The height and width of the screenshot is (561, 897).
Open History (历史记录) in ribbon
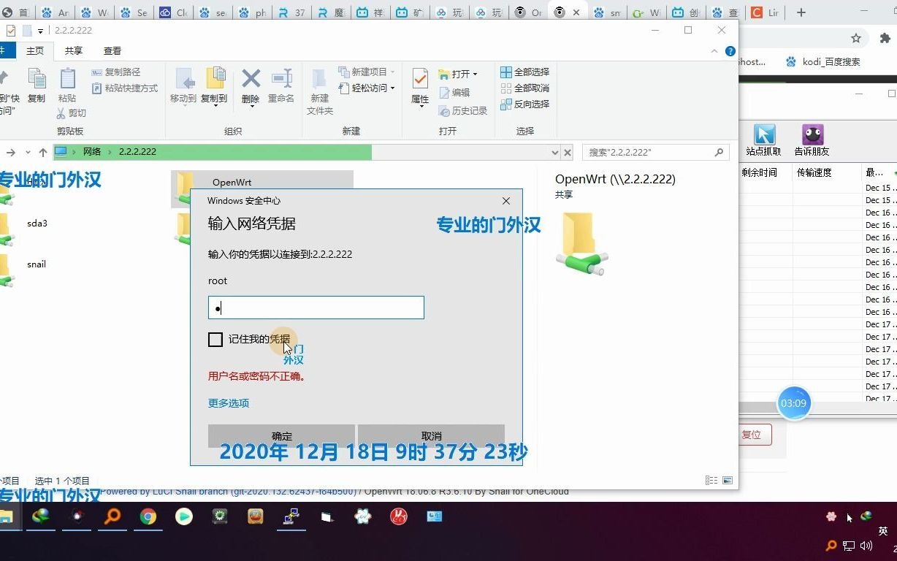click(463, 111)
